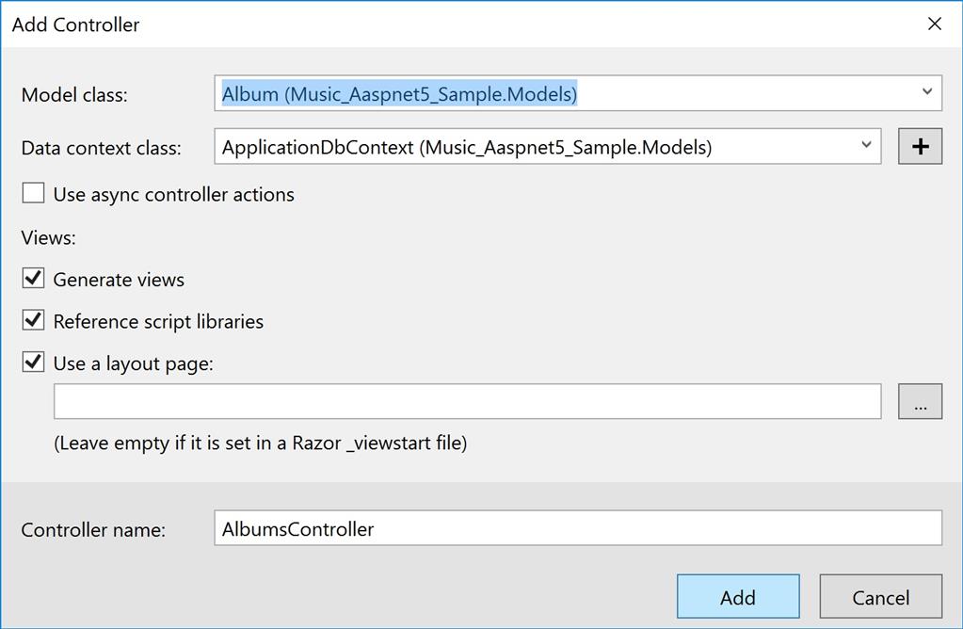963x629 pixels.
Task: Uncheck the Generate views checkbox
Action: [x=34, y=279]
